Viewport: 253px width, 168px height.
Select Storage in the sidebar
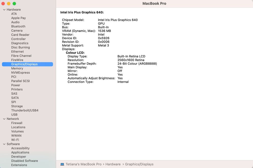[17, 106]
